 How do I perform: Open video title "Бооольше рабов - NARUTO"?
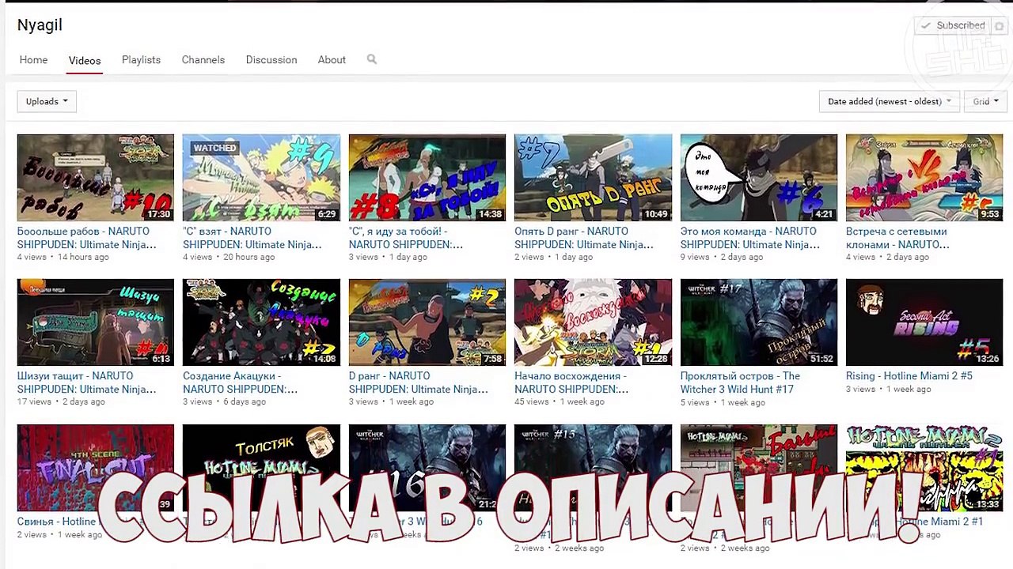(87, 238)
